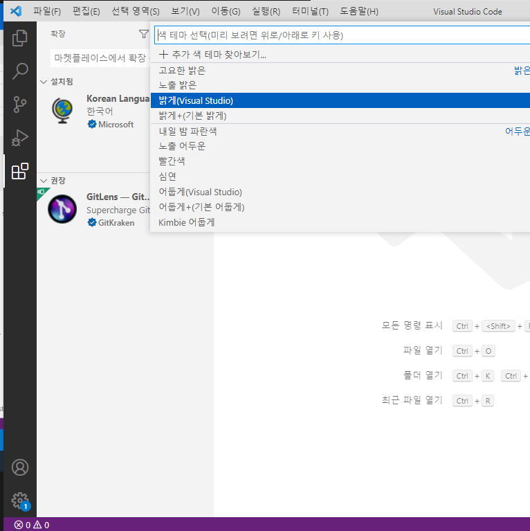The height and width of the screenshot is (531, 530).
Task: Select the 고요한 밝은 theme
Action: 340,71
